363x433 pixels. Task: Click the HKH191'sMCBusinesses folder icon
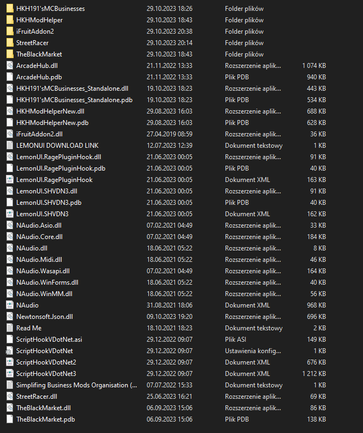click(10, 9)
